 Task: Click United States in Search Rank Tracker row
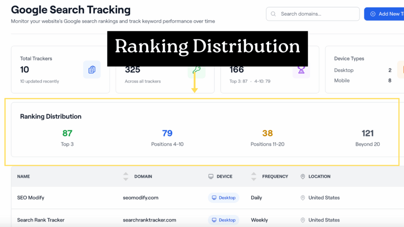324,220
